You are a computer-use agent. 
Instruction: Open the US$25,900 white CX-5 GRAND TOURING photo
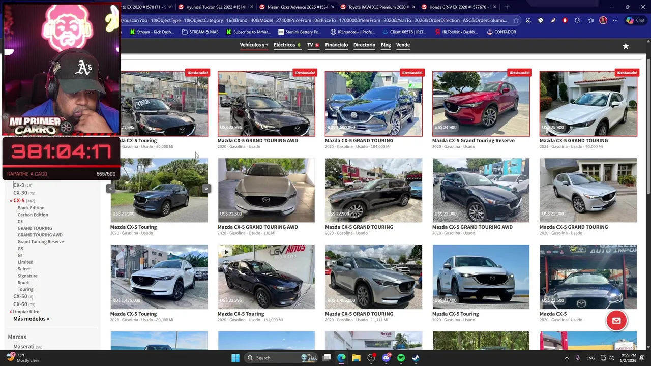pos(588,104)
